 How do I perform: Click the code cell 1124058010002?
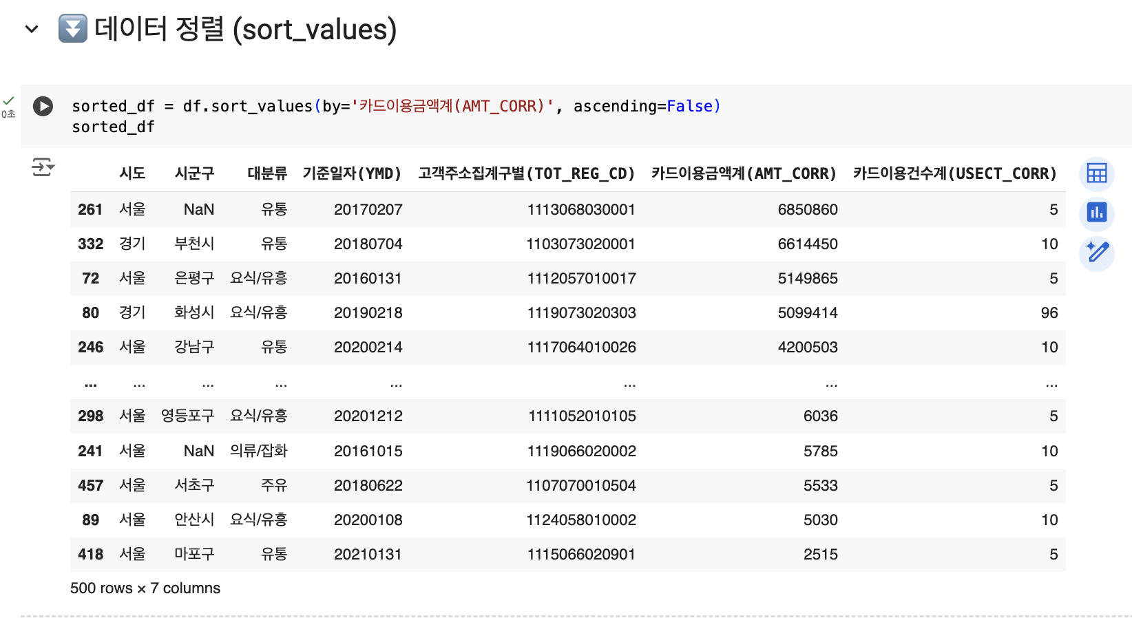[x=581, y=520]
